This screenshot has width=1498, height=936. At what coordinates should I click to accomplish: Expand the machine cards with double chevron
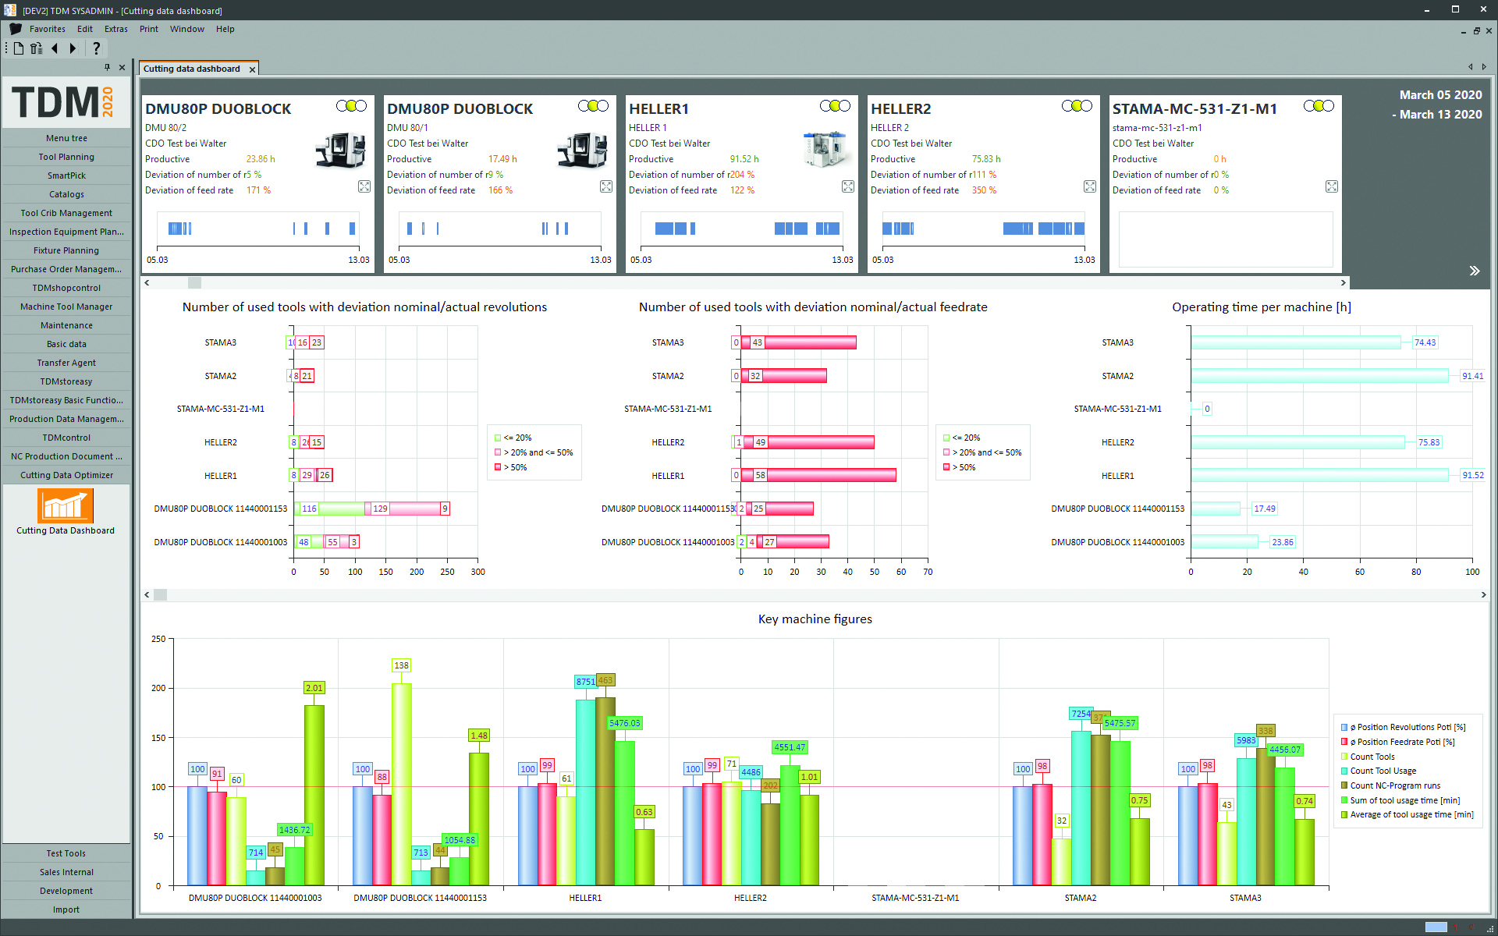coord(1474,271)
